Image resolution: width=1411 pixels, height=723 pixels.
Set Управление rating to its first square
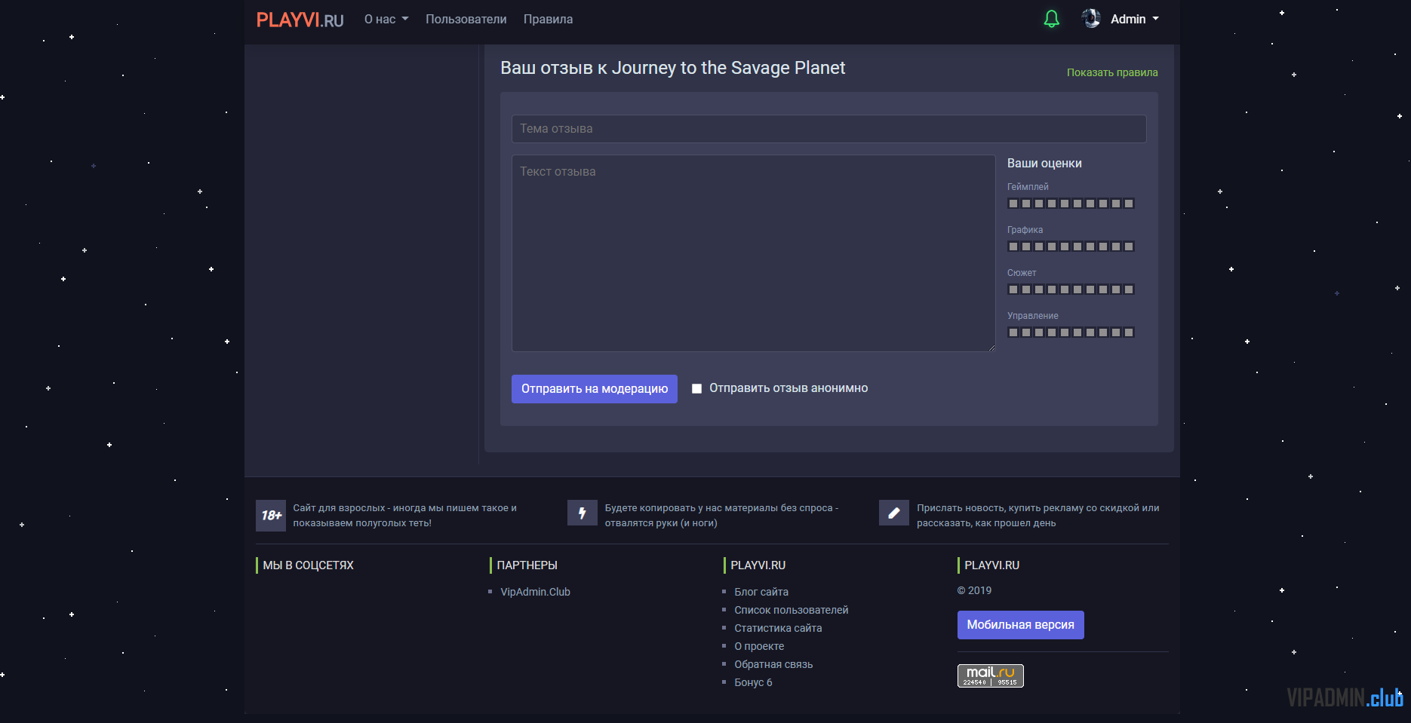(1013, 332)
